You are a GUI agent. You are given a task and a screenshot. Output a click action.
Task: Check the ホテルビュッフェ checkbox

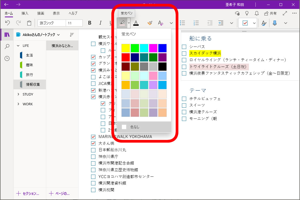184,99
